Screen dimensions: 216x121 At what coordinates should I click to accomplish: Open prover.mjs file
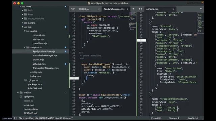pyautogui.click(x=38, y=60)
